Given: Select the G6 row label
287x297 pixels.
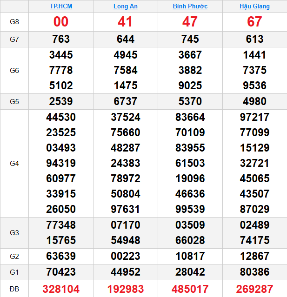Looking at the screenshot, I should coord(14,71).
